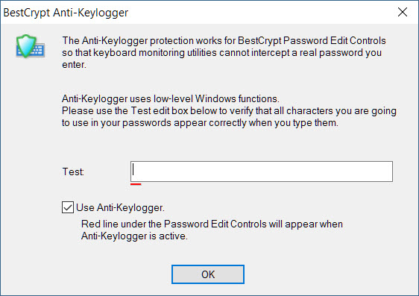Click the word 'enter.' ending the first paragraph
419x296 pixels.
tap(74, 65)
